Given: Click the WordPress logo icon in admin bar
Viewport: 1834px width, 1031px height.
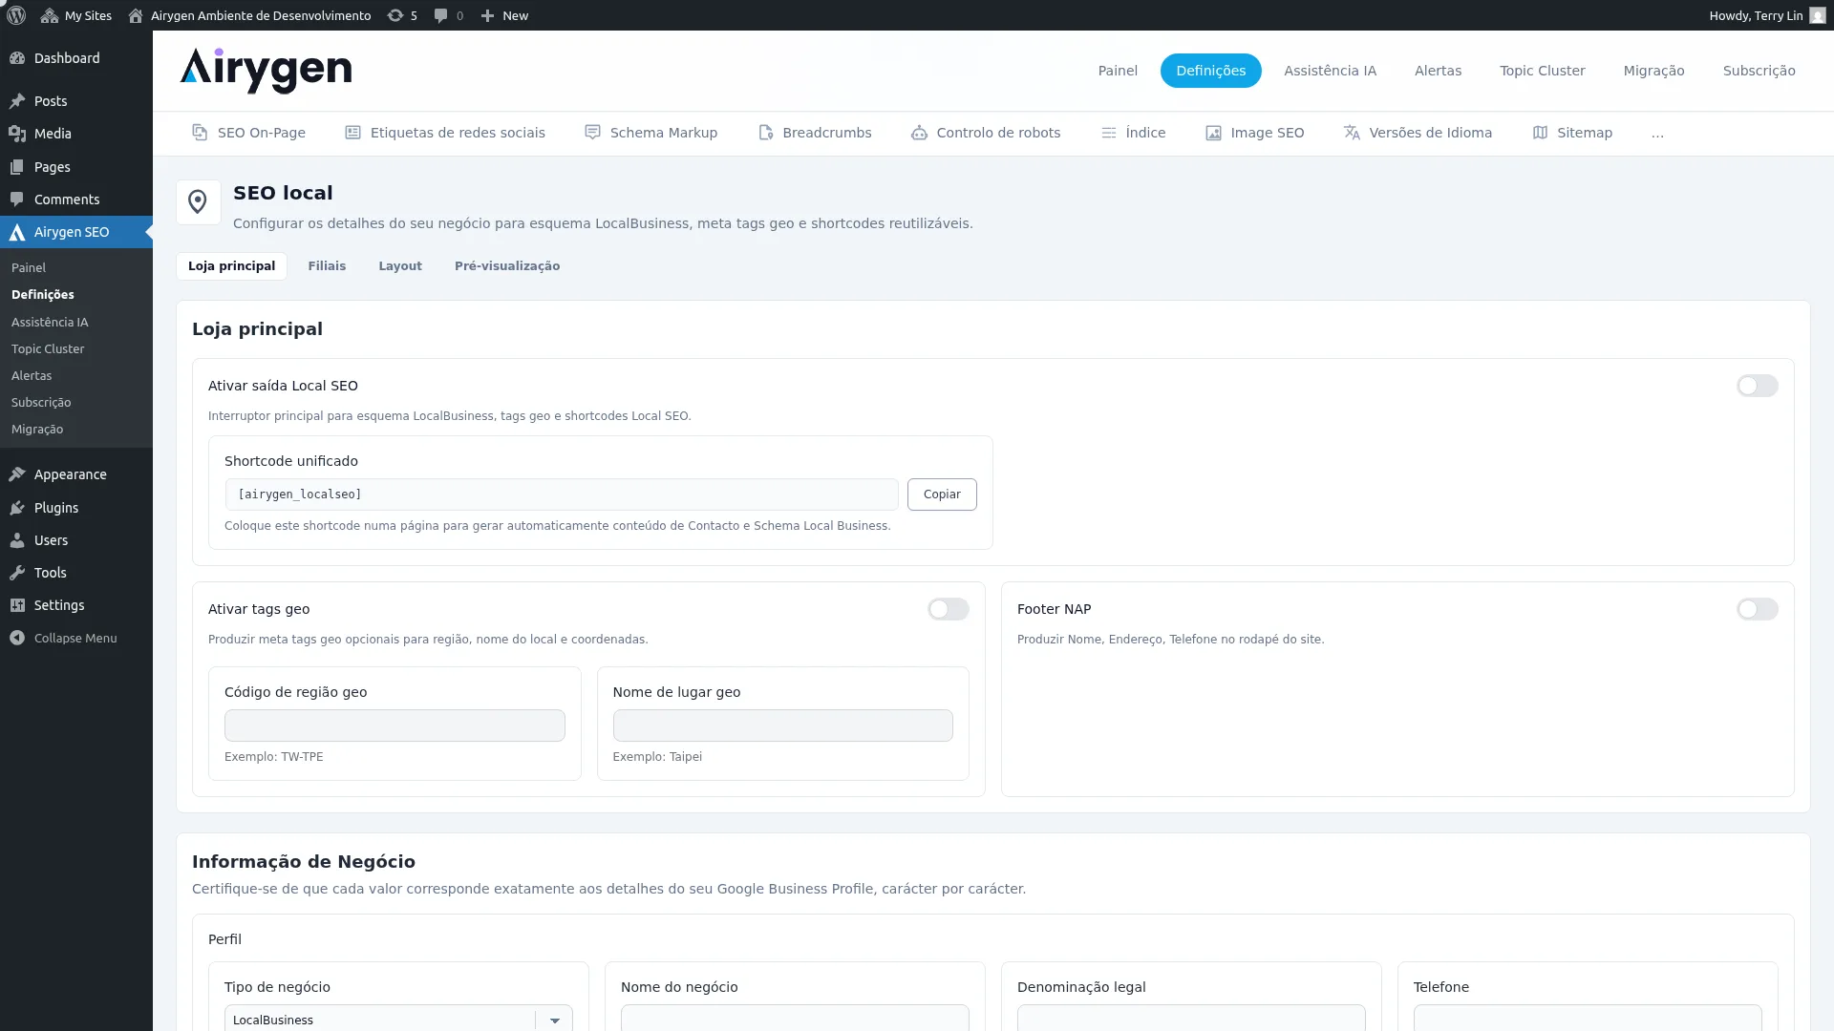Looking at the screenshot, I should click(15, 15).
